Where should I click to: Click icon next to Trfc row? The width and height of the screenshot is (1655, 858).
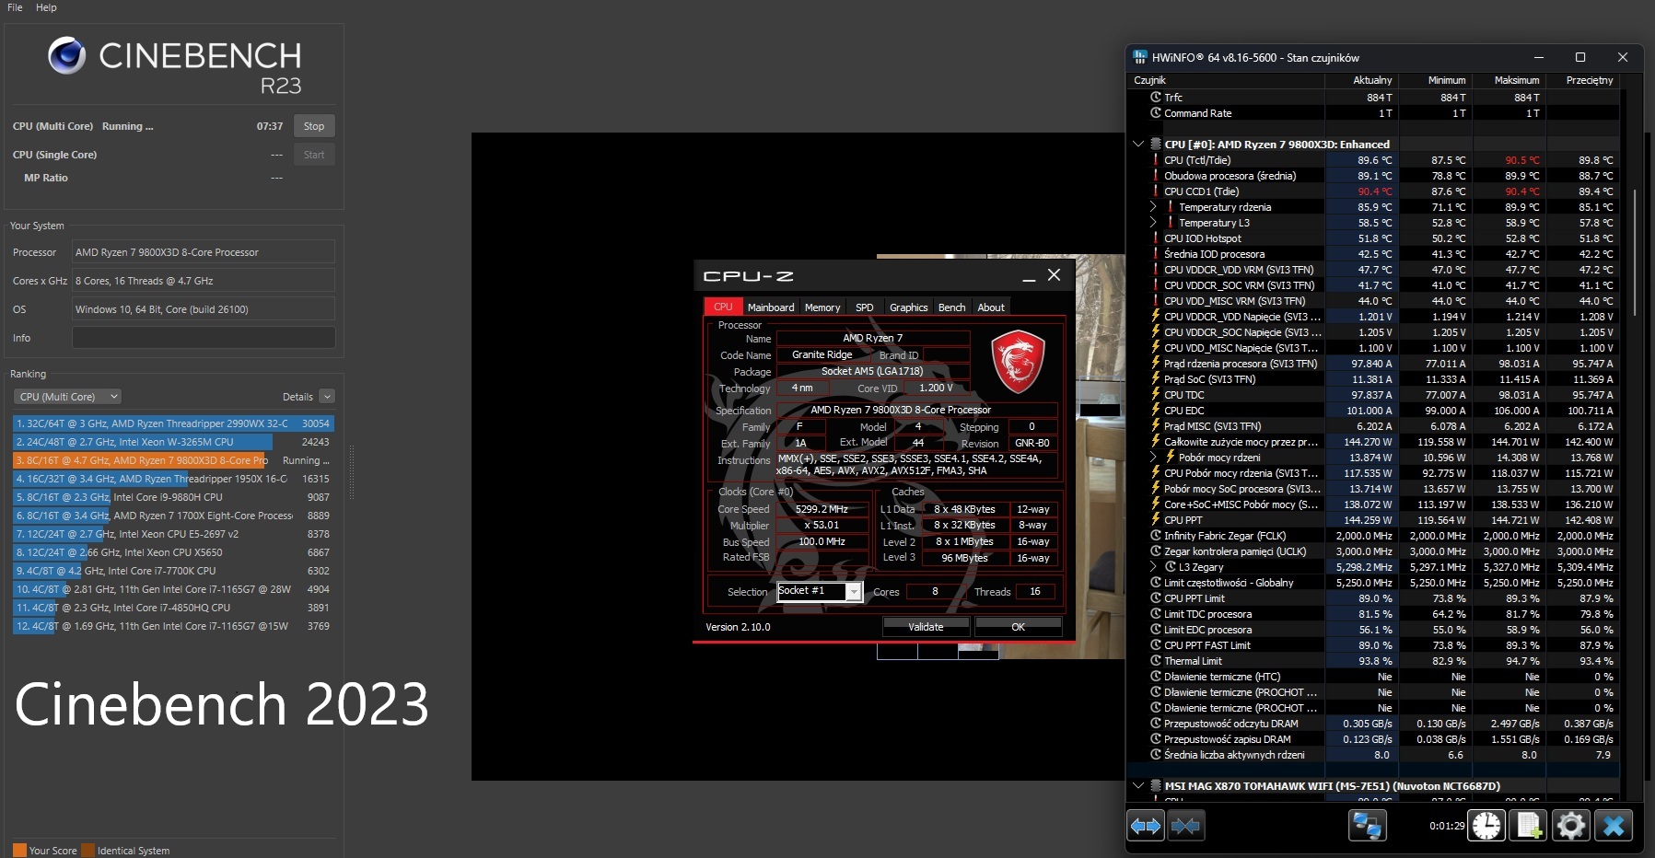coord(1156,98)
